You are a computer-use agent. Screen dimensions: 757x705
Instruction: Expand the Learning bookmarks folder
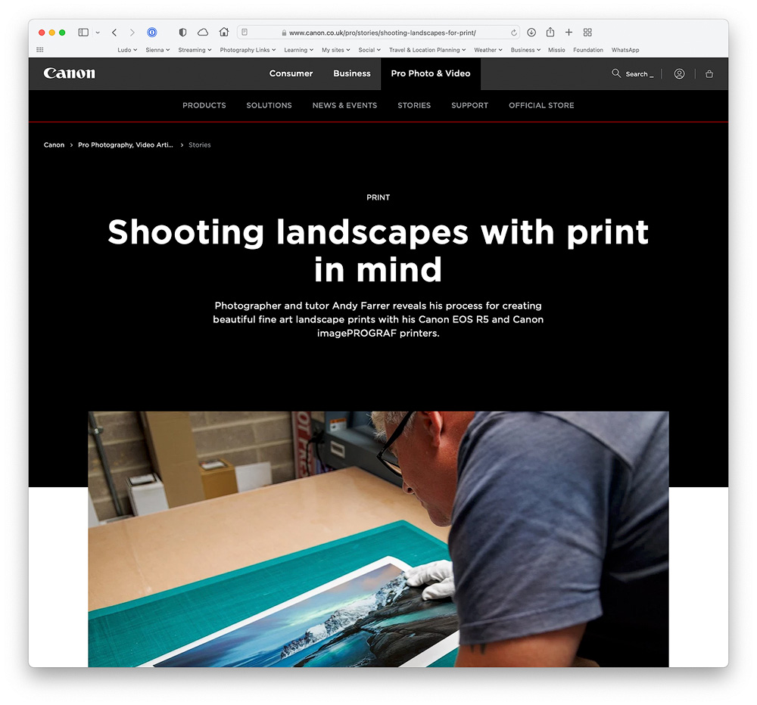tap(299, 50)
